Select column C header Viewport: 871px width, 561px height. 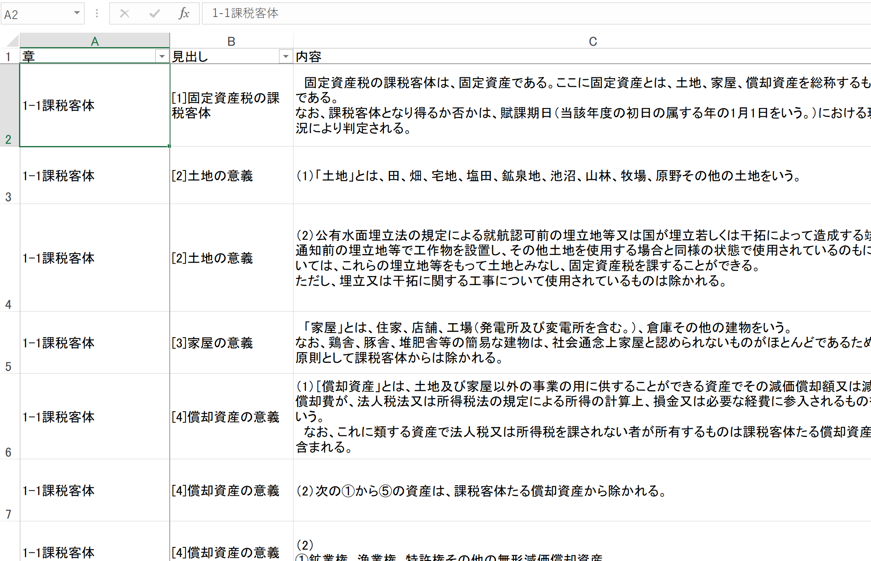(x=592, y=41)
